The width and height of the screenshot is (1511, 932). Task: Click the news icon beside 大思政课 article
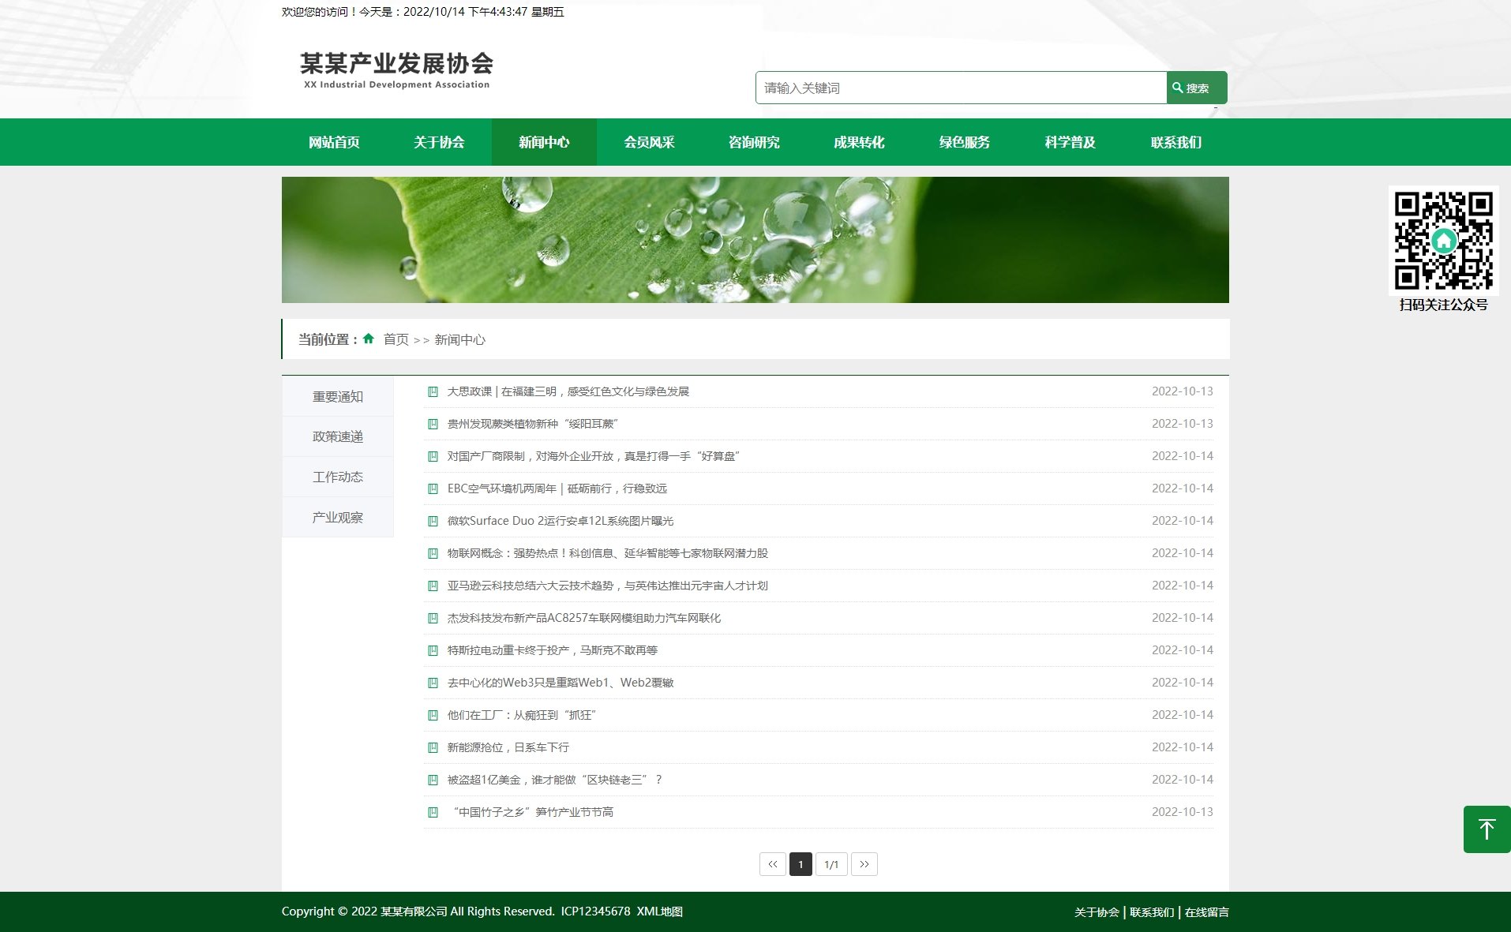pos(432,391)
